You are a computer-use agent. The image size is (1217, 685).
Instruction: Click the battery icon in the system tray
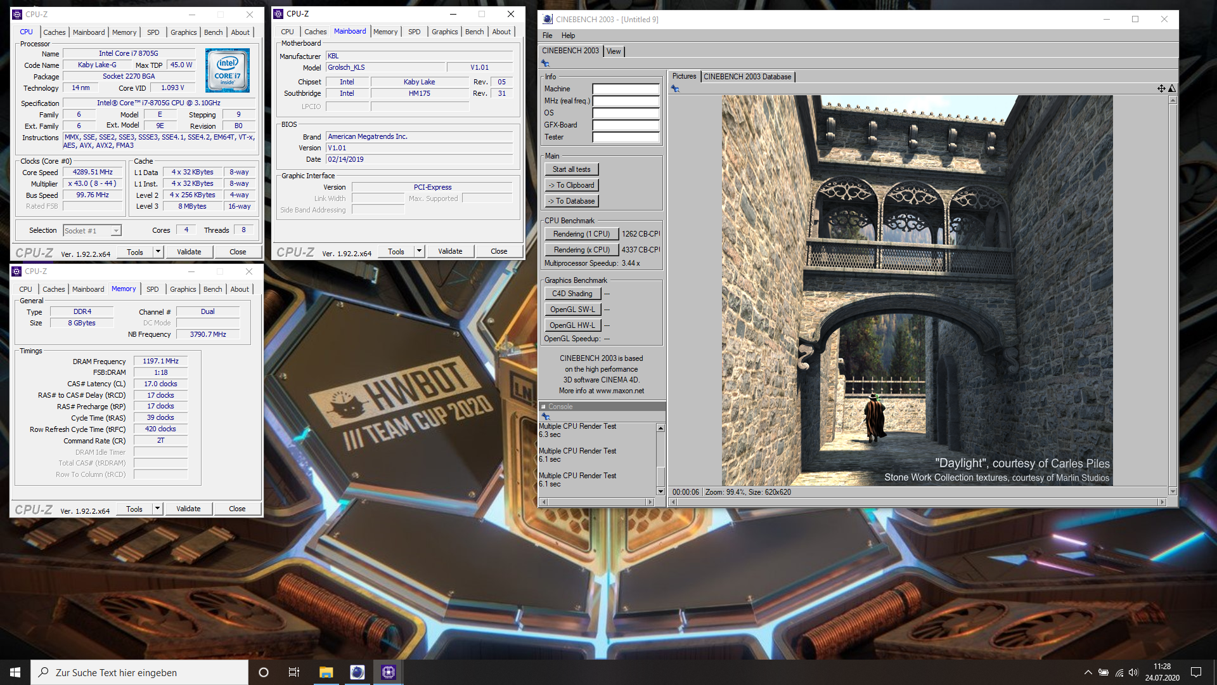[1104, 672]
